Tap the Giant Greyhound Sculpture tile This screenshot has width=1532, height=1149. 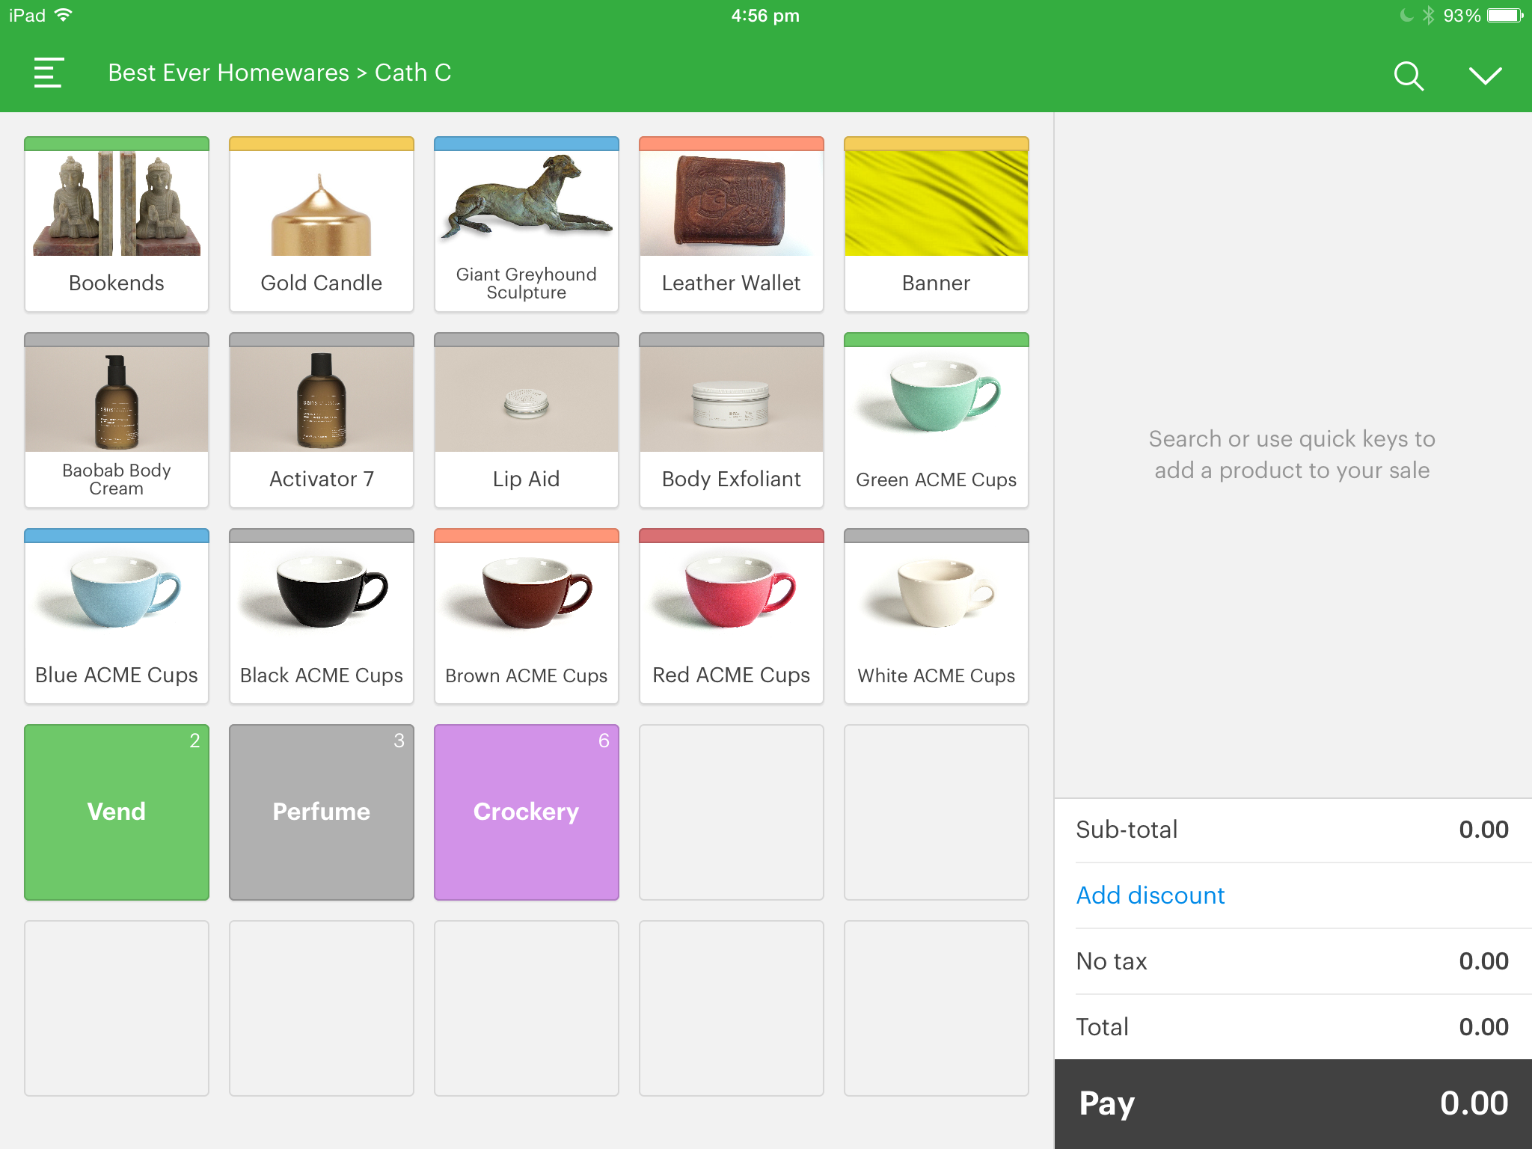point(527,224)
